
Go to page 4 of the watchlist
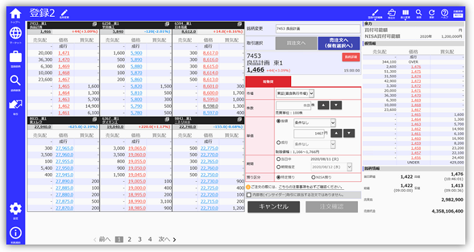tap(150, 239)
